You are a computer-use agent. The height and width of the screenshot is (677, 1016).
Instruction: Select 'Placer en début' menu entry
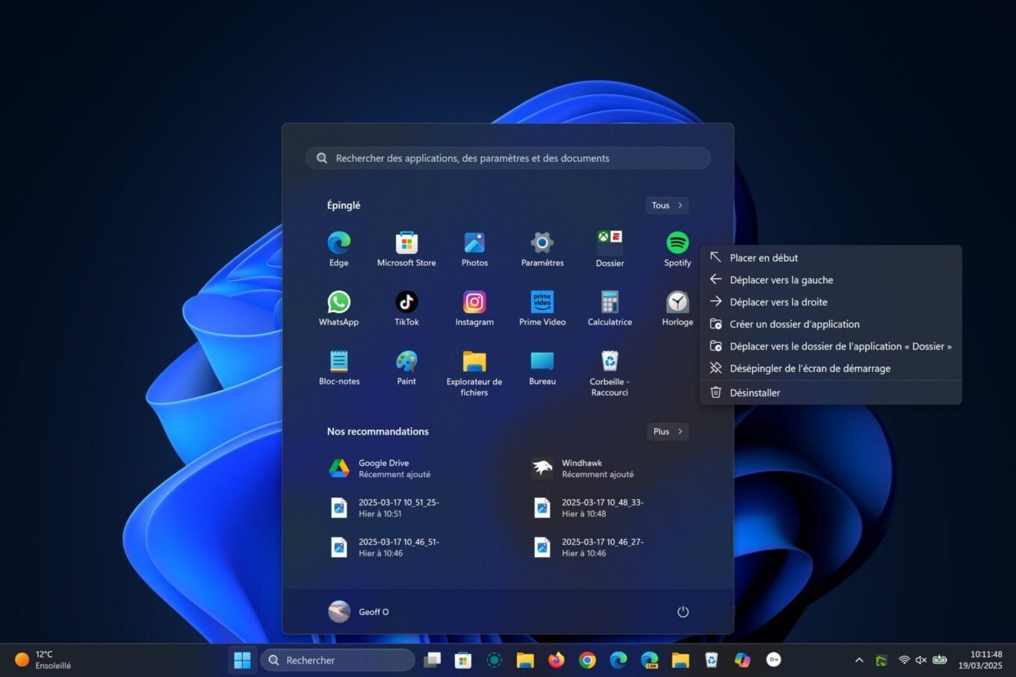pyautogui.click(x=763, y=258)
